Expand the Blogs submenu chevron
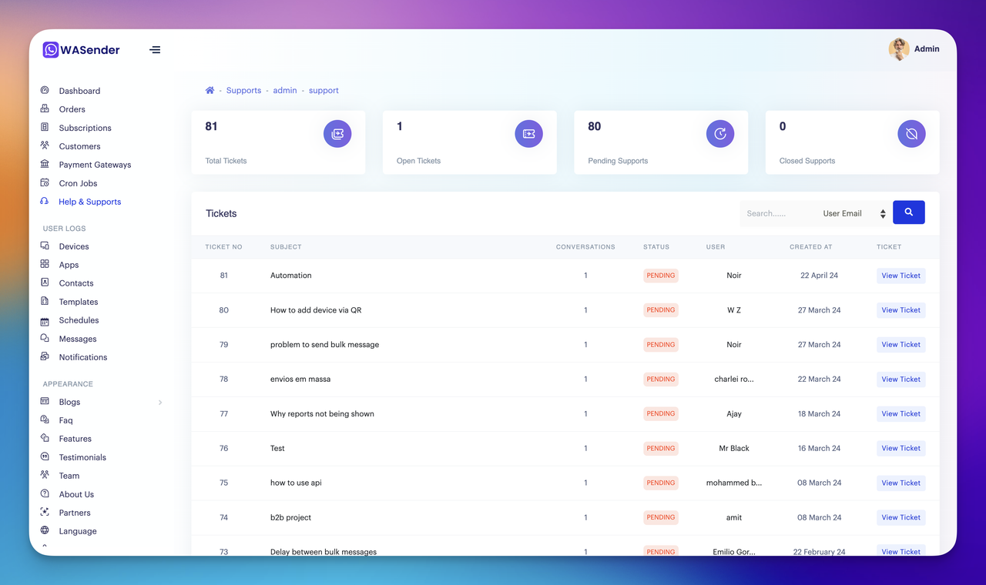The height and width of the screenshot is (585, 986). (160, 403)
